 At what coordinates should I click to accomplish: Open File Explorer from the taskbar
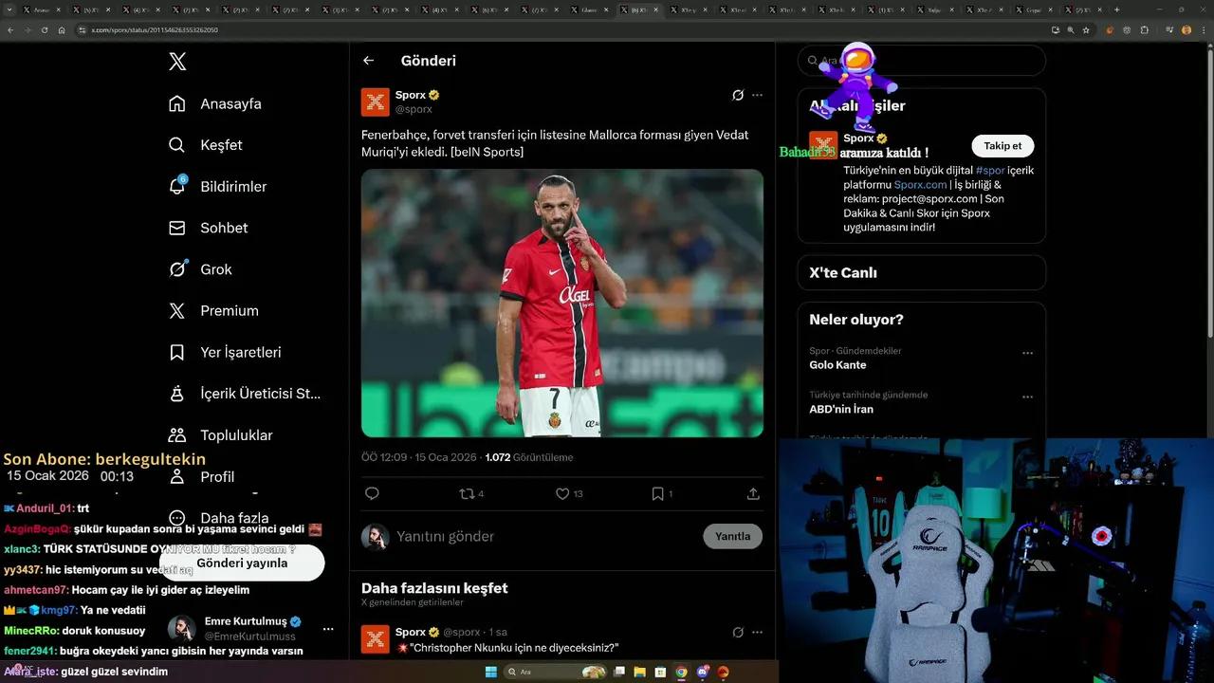[640, 672]
